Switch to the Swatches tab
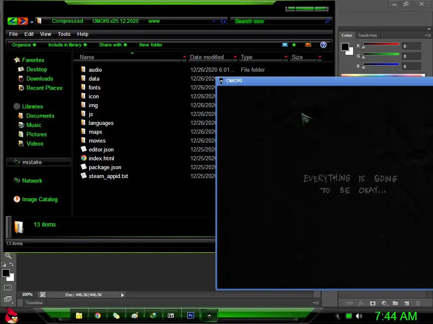 pyautogui.click(x=367, y=35)
